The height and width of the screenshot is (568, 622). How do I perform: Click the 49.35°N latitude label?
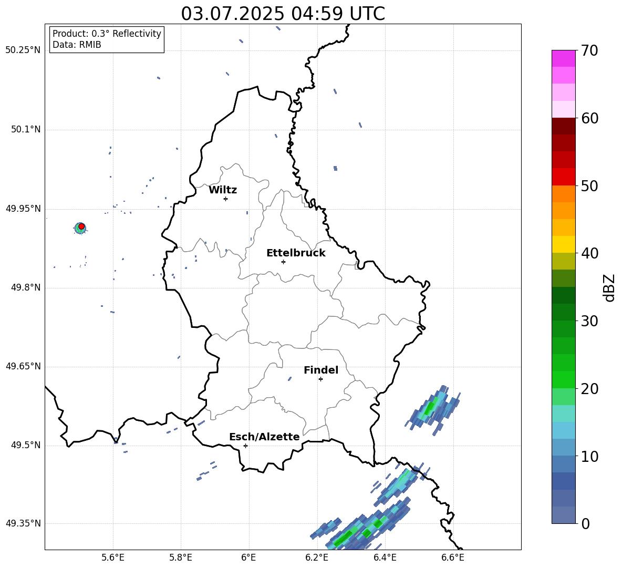tap(23, 523)
